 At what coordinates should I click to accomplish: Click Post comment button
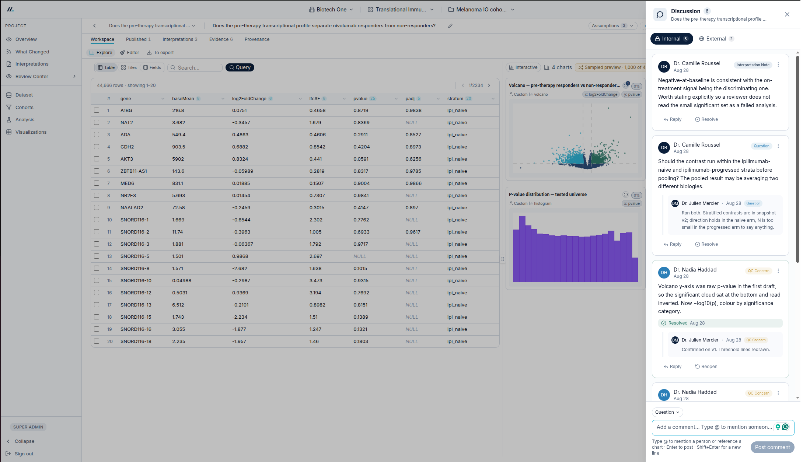click(x=772, y=447)
